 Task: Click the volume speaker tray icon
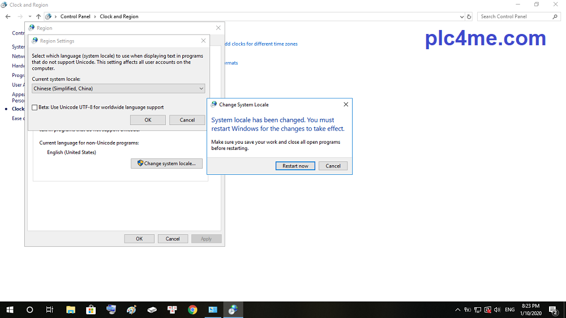[x=497, y=310]
